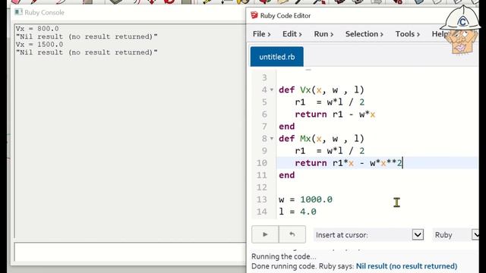The height and width of the screenshot is (273, 486).
Task: Collapse the def Mx fold arrow at line 8
Action: [272, 139]
